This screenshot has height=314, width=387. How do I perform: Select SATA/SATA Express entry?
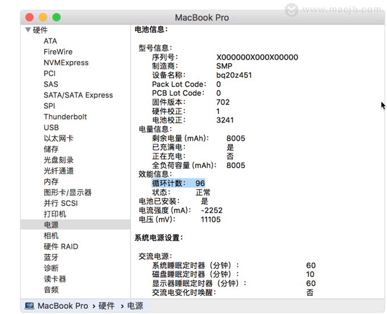tap(78, 95)
